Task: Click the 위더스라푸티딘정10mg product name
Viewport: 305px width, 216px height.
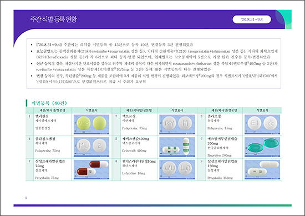Action: (x=139, y=161)
